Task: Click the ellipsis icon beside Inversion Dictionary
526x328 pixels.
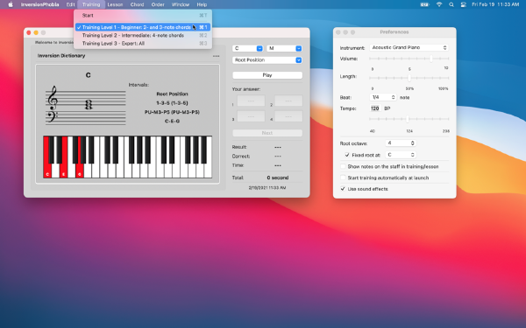Action: tap(216, 56)
